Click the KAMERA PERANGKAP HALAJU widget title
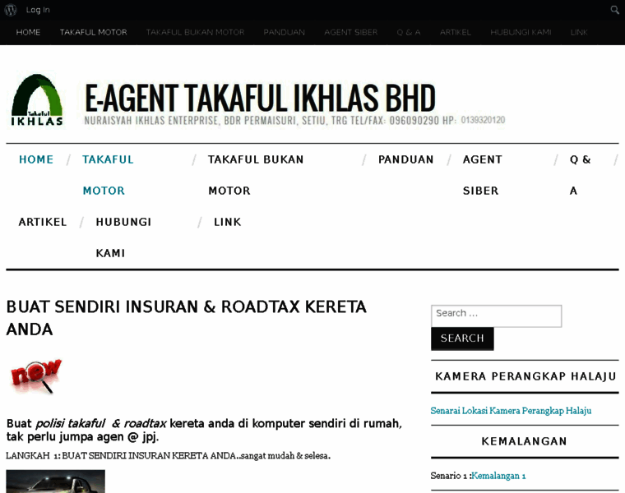This screenshot has width=625, height=493. pyautogui.click(x=525, y=376)
